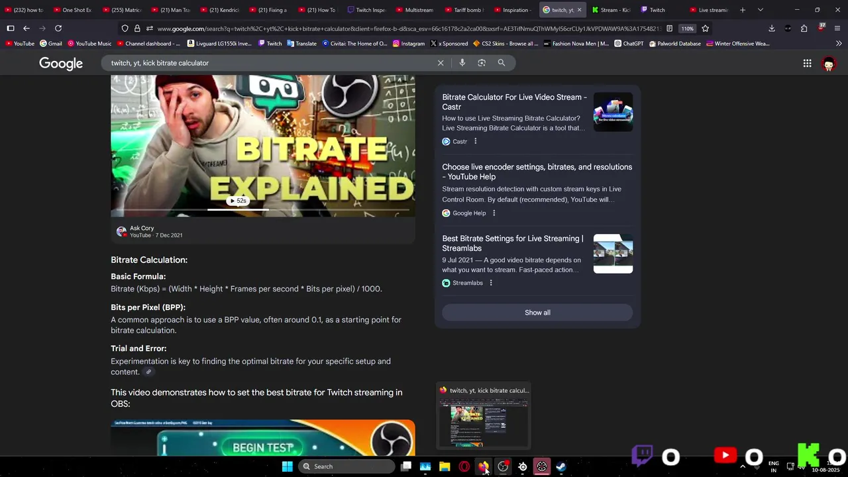Screen dimensions: 848x477
Task: Clear the Google search box text
Action: point(441,63)
